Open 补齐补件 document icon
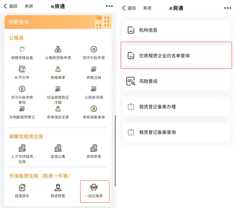 [x=22, y=69]
